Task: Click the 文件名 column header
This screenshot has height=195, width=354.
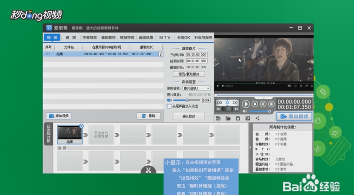Action: (69, 47)
